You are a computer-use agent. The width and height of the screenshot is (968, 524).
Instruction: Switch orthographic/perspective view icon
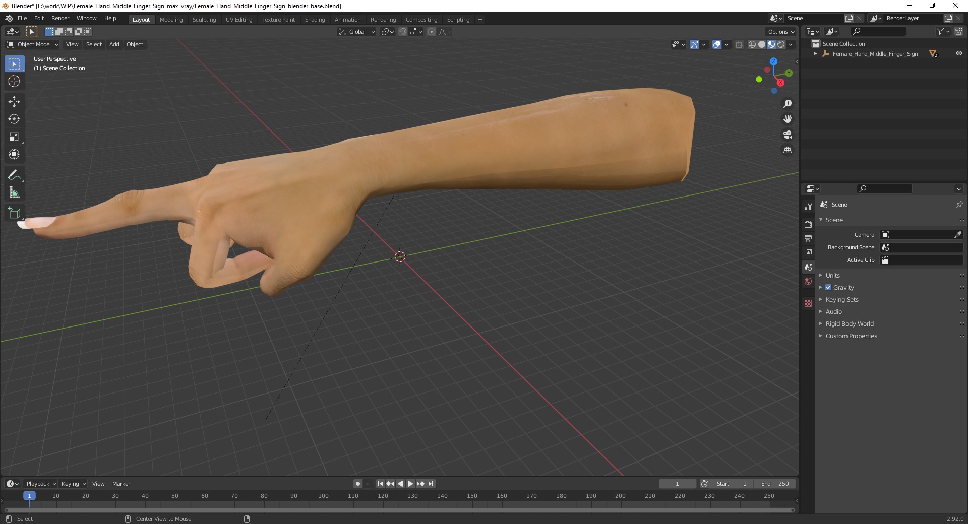(788, 150)
